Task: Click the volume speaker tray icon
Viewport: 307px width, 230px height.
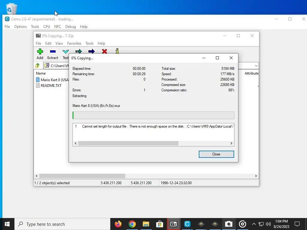Action: tap(268, 224)
